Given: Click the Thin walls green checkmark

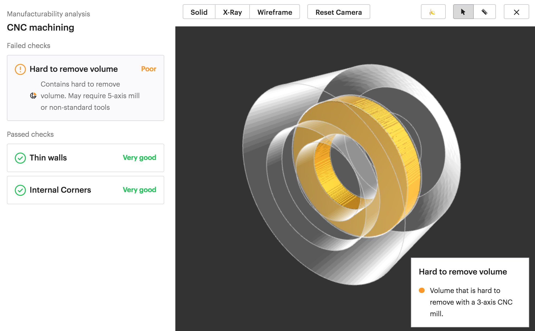Looking at the screenshot, I should (x=20, y=158).
